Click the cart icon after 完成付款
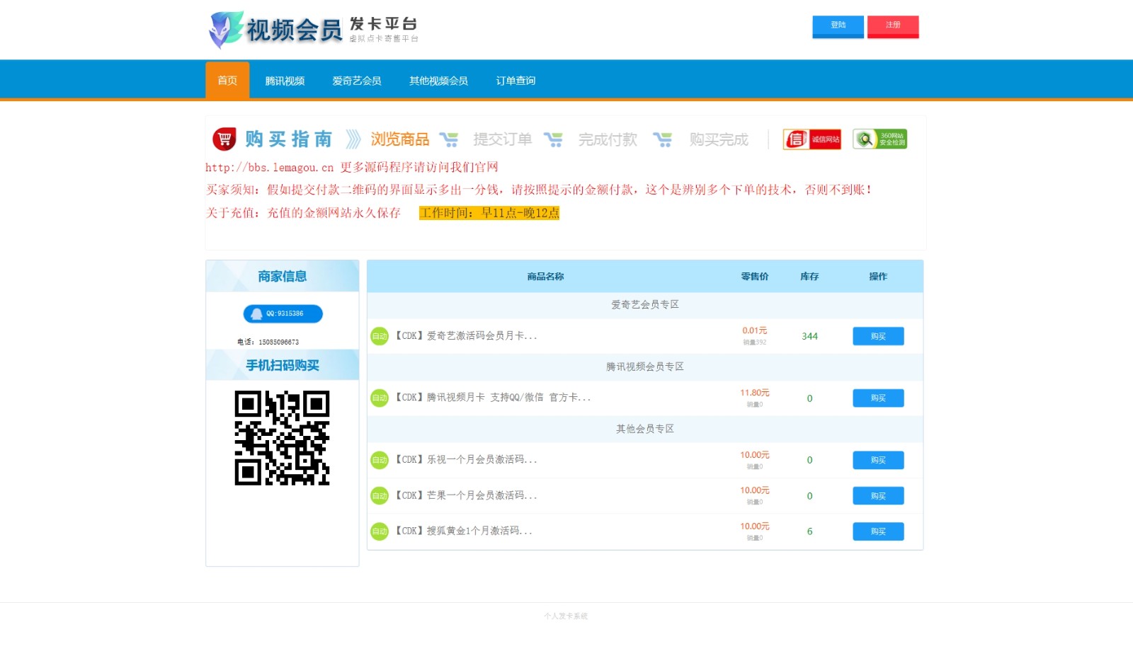The image size is (1133, 651). (662, 139)
